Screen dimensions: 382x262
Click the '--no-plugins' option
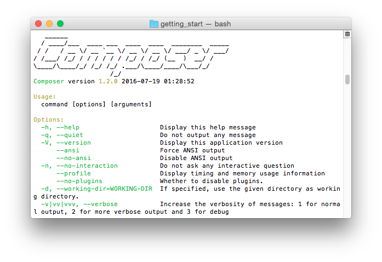[79, 181]
